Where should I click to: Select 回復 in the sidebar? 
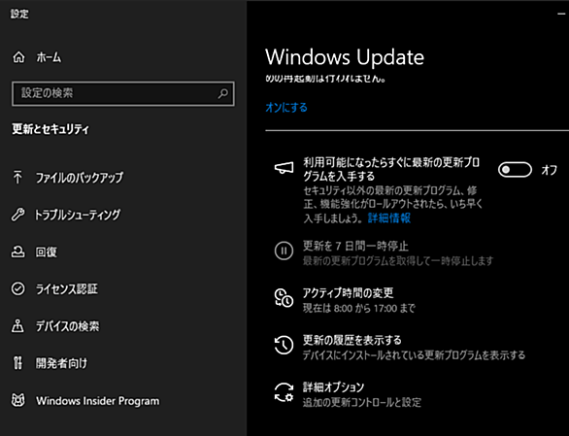46,252
